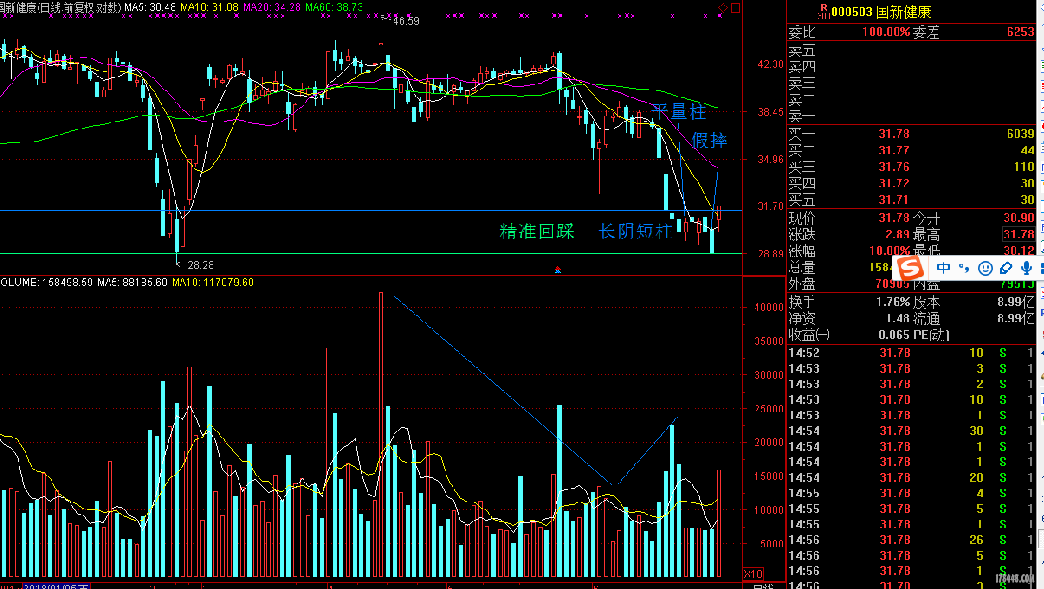This screenshot has height=589, width=1044.
Task: Click the 日线 period label at bottom
Action: click(x=763, y=586)
